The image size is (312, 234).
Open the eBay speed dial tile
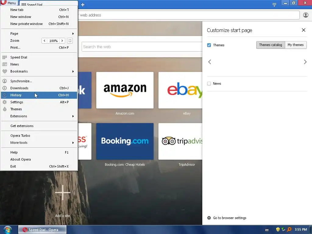tap(180, 90)
